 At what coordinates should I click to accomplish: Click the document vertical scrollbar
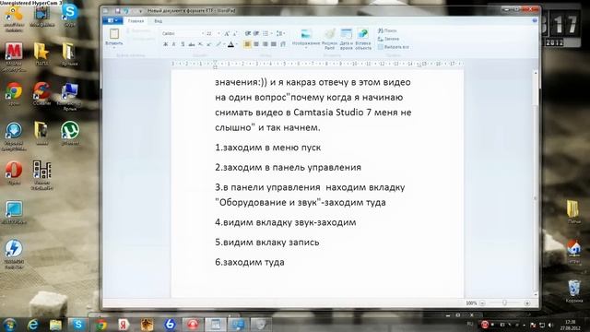pyautogui.click(x=536, y=183)
